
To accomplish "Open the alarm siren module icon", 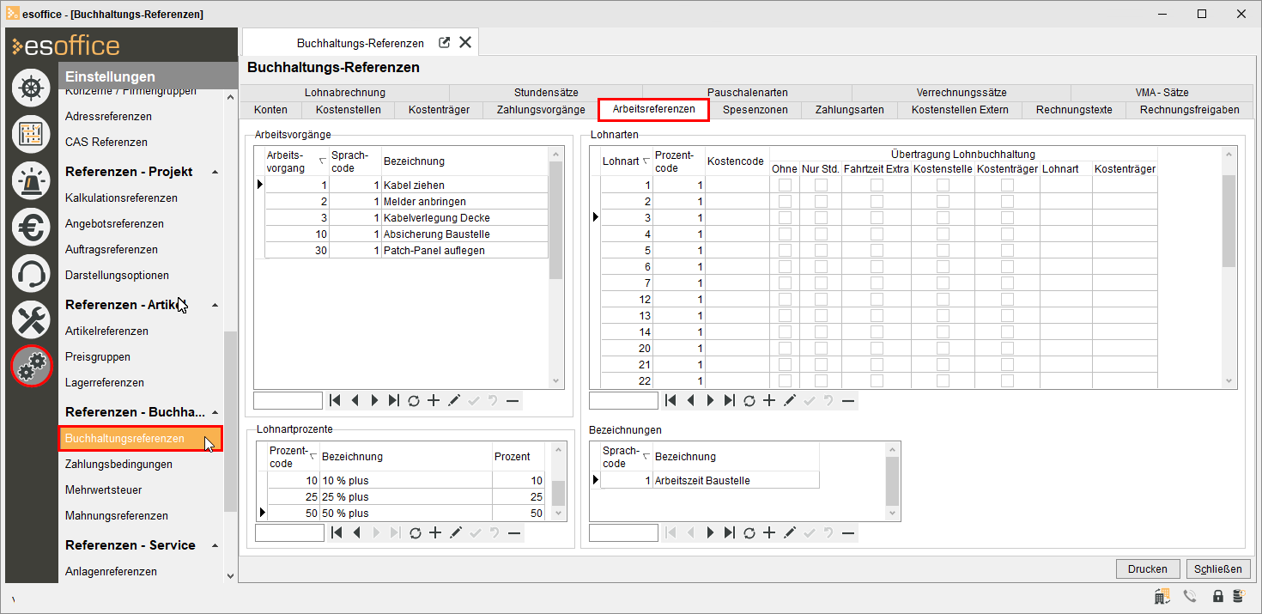I will click(31, 180).
